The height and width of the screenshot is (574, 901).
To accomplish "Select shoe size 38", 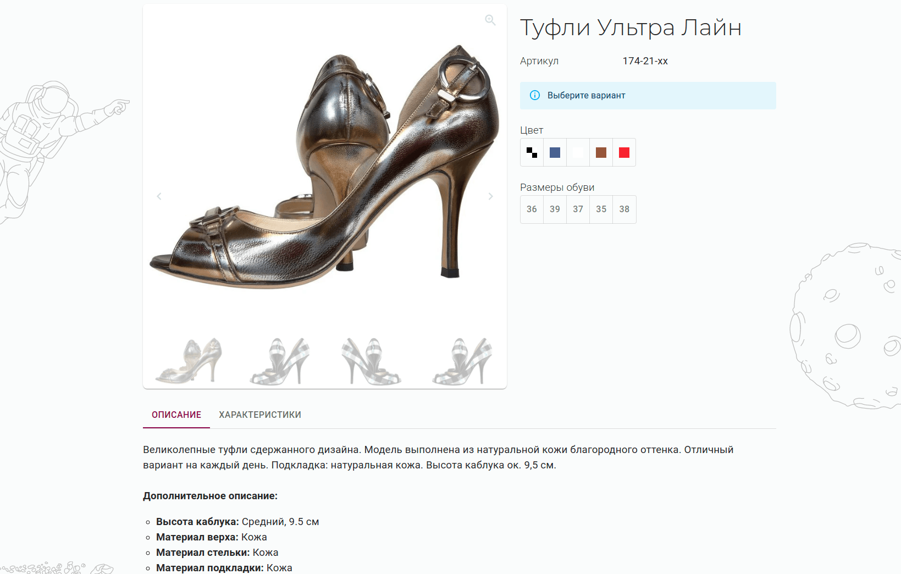I will [x=624, y=209].
